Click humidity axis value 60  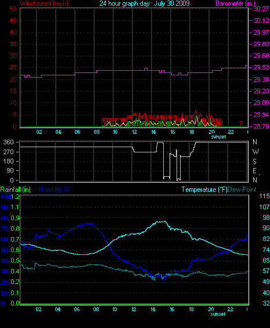pyautogui.click(x=5, y=239)
